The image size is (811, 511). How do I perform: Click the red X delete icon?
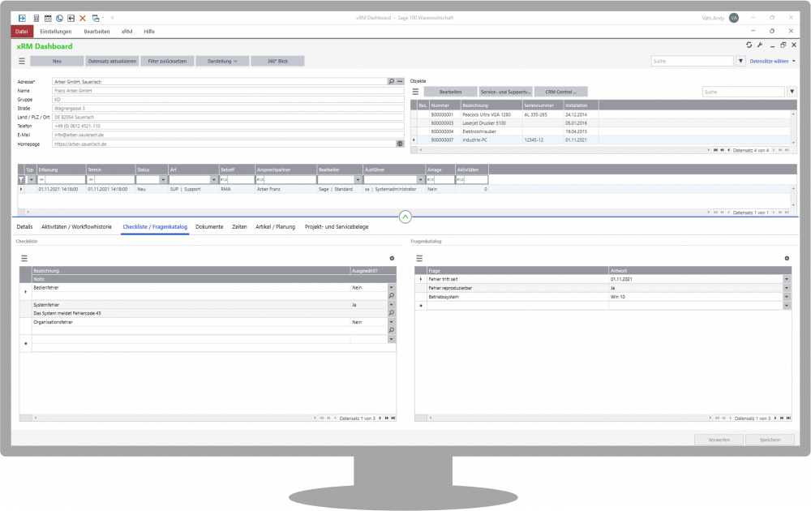[83, 17]
